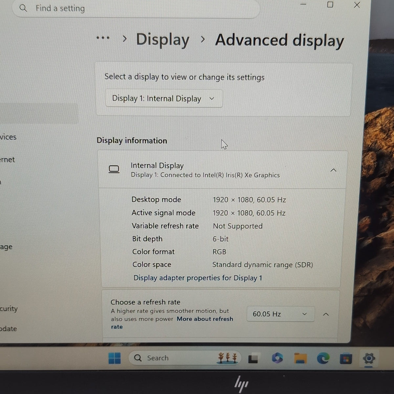Minimize the Settings window
Screen dimensions: 394x394
point(303,5)
